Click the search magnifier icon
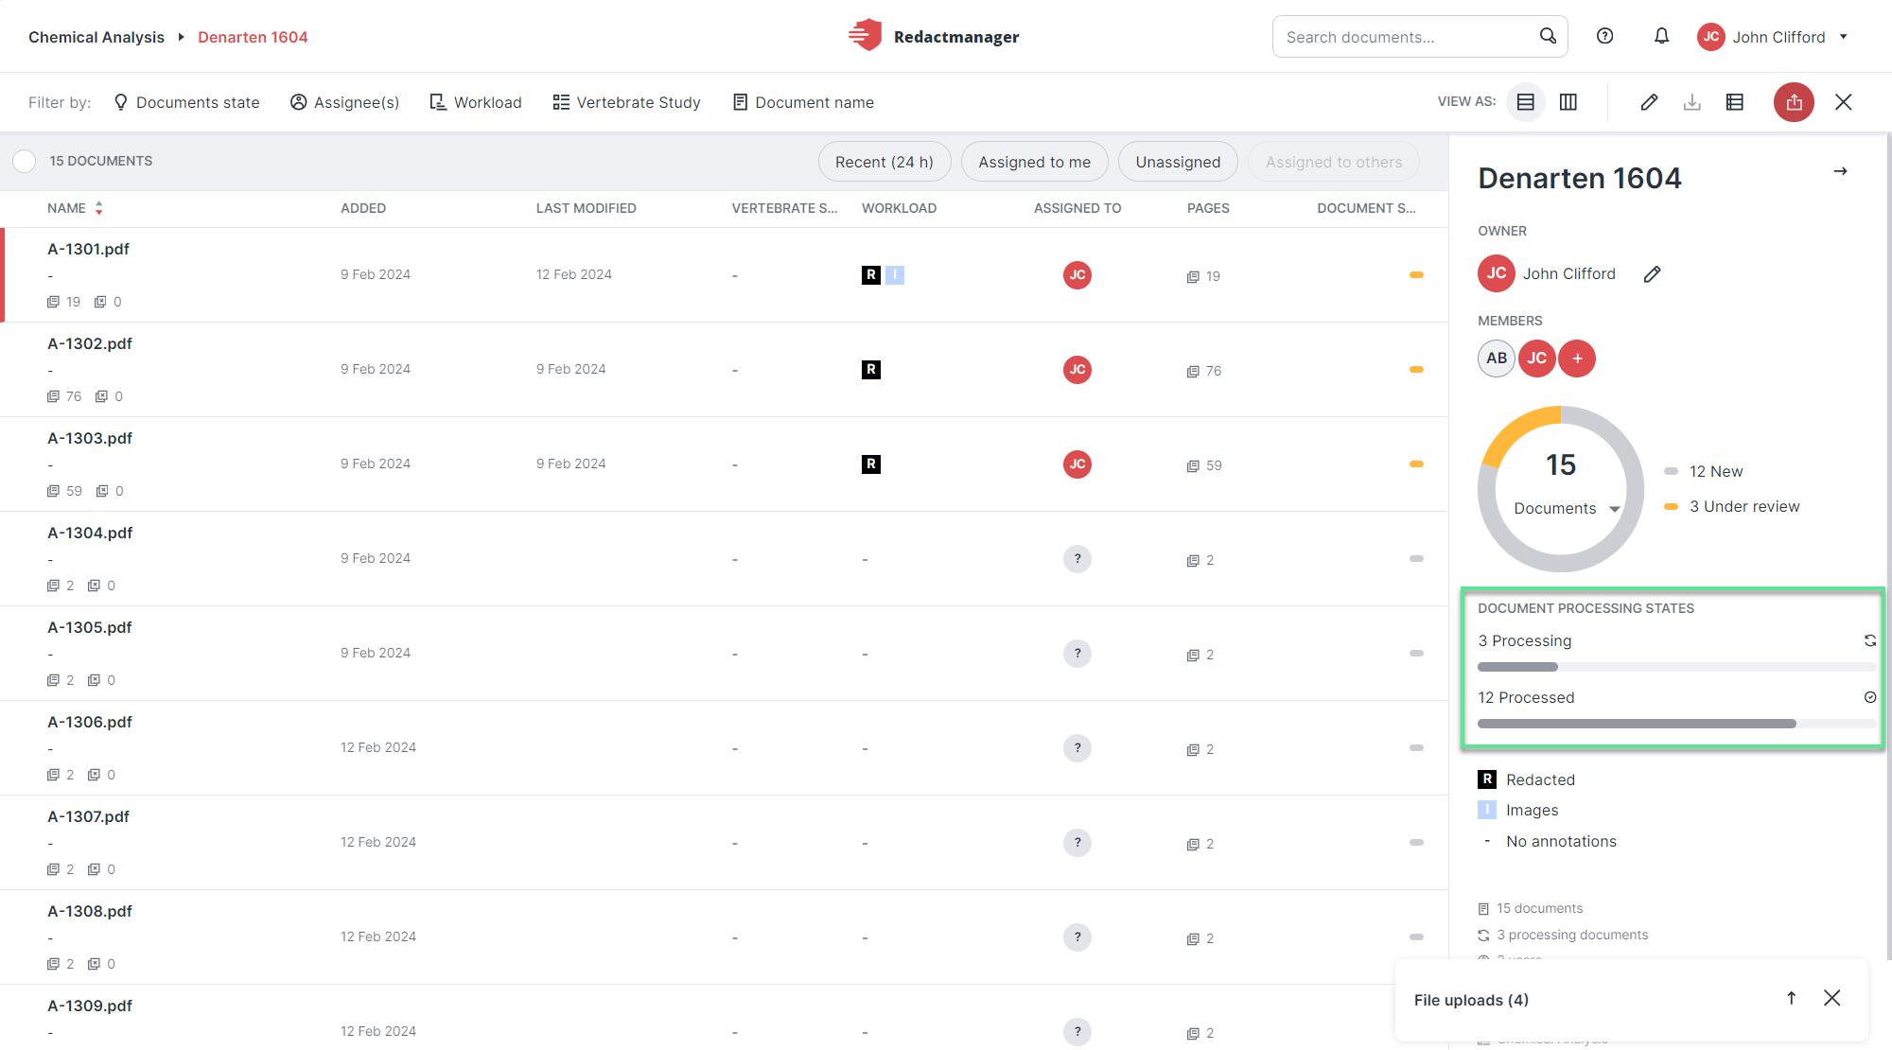The width and height of the screenshot is (1892, 1050). pyautogui.click(x=1548, y=36)
